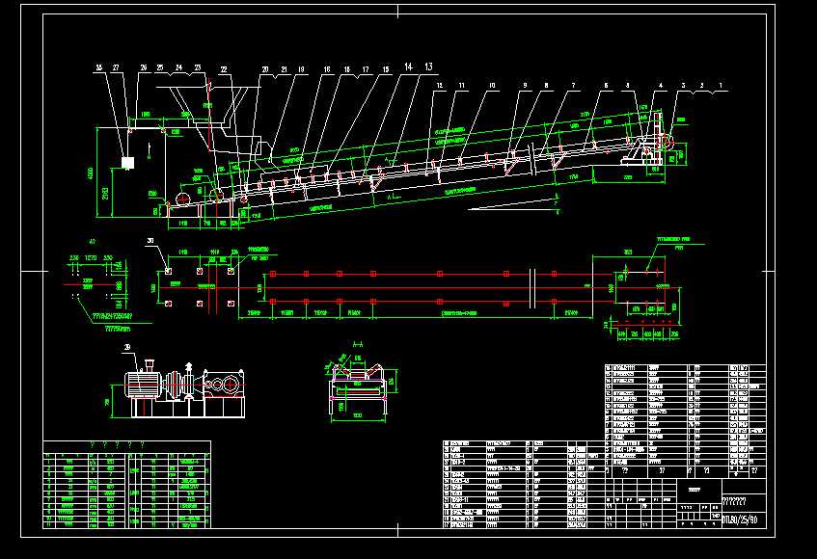The width and height of the screenshot is (817, 559).
Task: Click part callout number 30 in plan view
Action: pyautogui.click(x=150, y=241)
